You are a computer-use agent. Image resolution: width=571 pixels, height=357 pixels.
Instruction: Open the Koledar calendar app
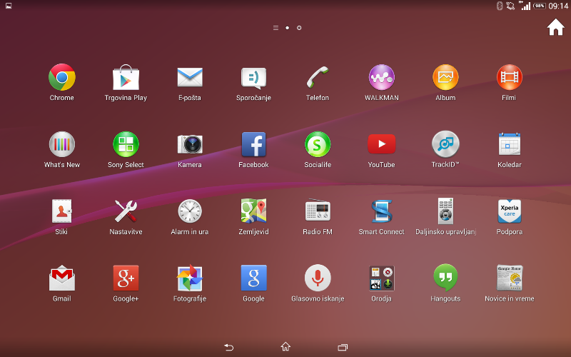[509, 144]
